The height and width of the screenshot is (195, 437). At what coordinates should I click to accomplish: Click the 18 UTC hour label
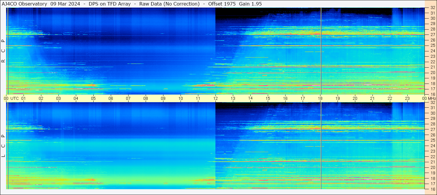(x=320, y=98)
